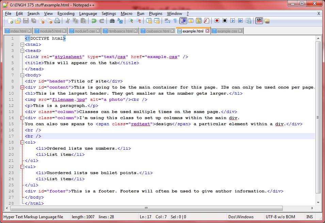
Task: Close the example.css tab
Action: coord(240,31)
